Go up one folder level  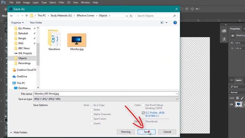(x=27, y=16)
